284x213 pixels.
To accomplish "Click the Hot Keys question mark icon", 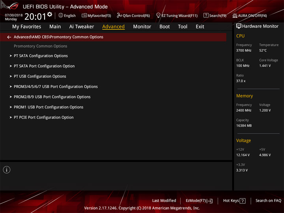I will 243,201.
